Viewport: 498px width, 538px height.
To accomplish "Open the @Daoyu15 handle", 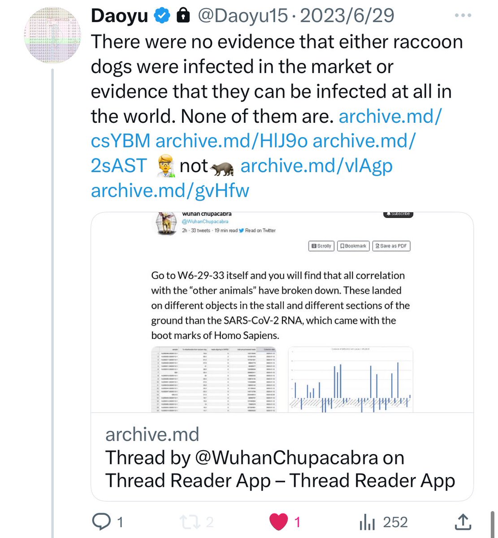I will (243, 16).
